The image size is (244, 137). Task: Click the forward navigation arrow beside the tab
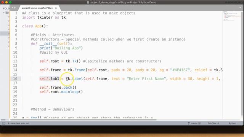pyautogui.click(x=15, y=8)
